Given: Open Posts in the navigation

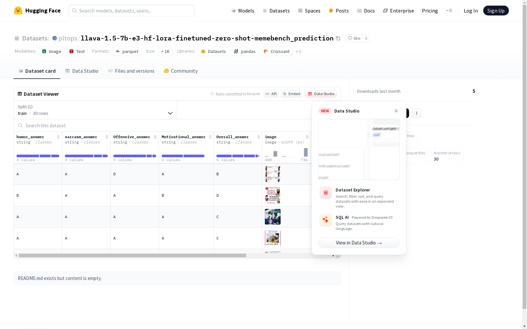Looking at the screenshot, I should coord(339,11).
